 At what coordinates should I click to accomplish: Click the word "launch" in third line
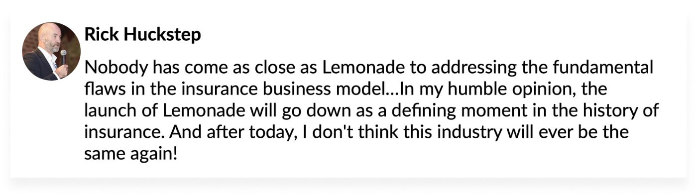coord(108,111)
